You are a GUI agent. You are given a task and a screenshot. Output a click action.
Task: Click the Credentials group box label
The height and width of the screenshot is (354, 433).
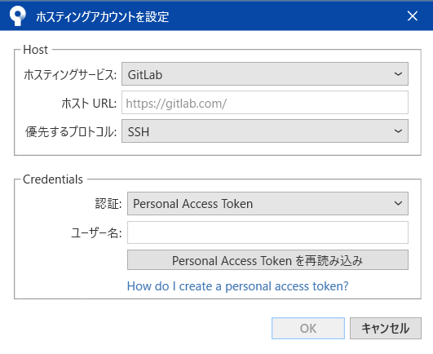(53, 179)
